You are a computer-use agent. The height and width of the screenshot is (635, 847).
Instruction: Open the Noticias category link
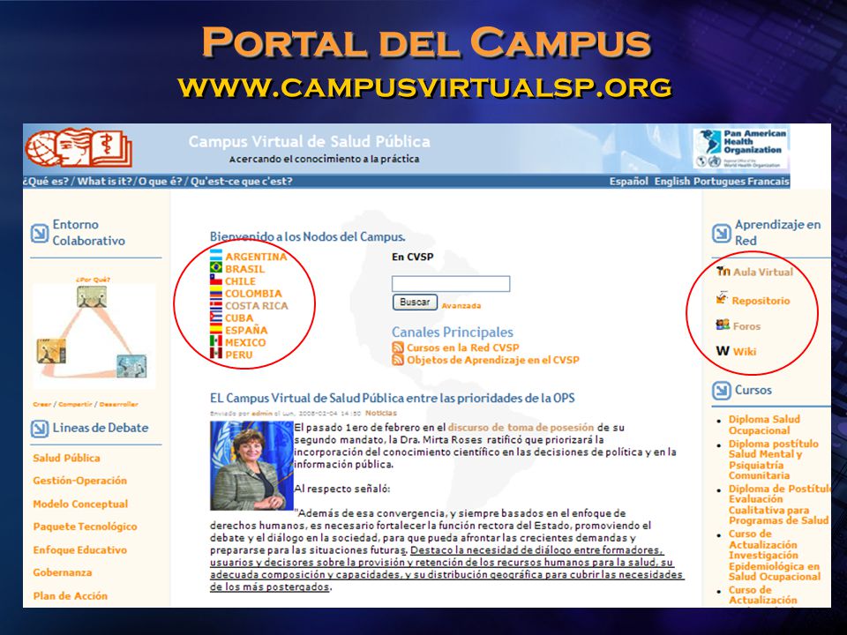[381, 413]
